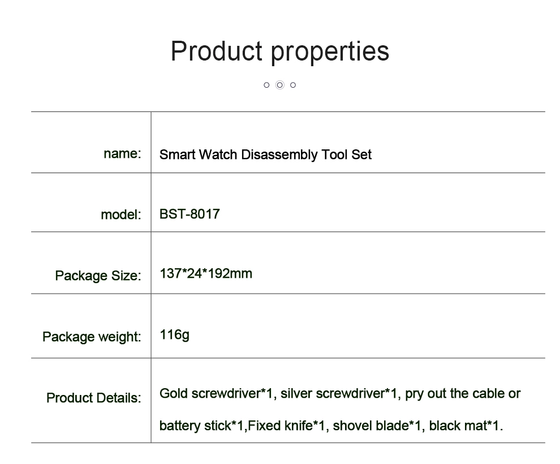The width and height of the screenshot is (560, 464).
Task: Click the 'model:' row label
Action: pos(121,214)
